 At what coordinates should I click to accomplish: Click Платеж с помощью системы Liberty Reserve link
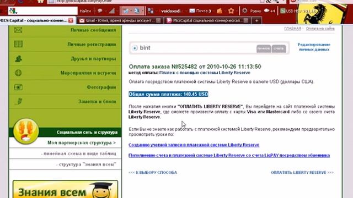(x=205, y=73)
